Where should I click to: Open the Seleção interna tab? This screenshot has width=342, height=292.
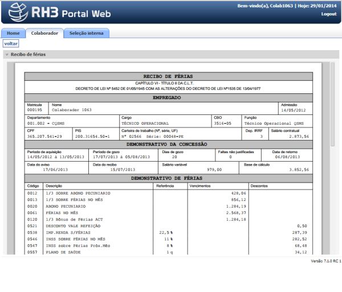[86, 33]
